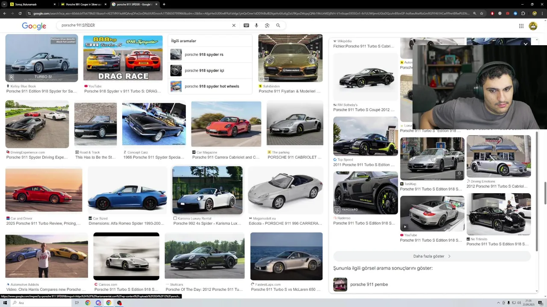Image resolution: width=547 pixels, height=307 pixels.
Task: Open the Road & Track black roadster thumbnail
Action: coord(95,124)
